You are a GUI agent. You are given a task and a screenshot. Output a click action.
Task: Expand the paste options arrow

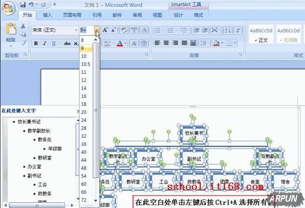[x=10, y=46]
